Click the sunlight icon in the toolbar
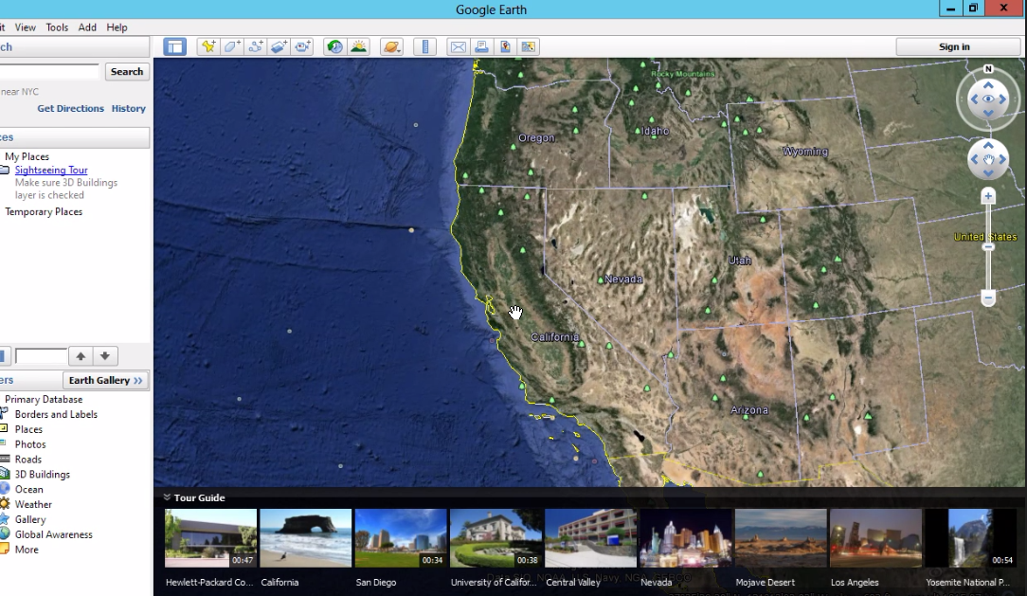This screenshot has height=596, width=1027. (358, 46)
